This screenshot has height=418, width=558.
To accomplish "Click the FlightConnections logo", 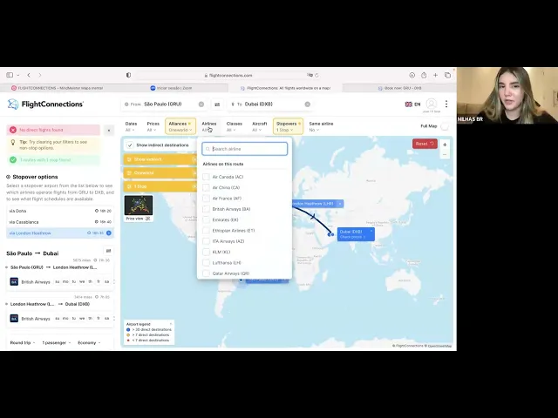I will click(x=45, y=104).
